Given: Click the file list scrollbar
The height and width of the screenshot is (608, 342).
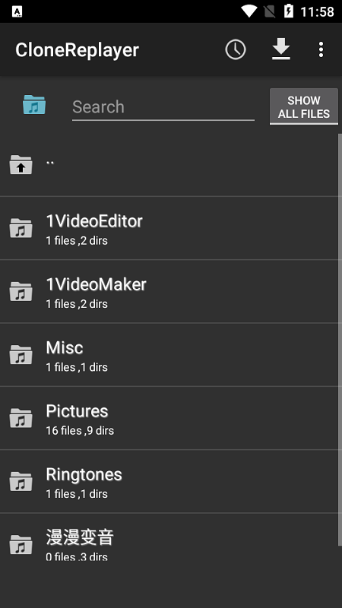Looking at the screenshot, I should (x=340, y=339).
